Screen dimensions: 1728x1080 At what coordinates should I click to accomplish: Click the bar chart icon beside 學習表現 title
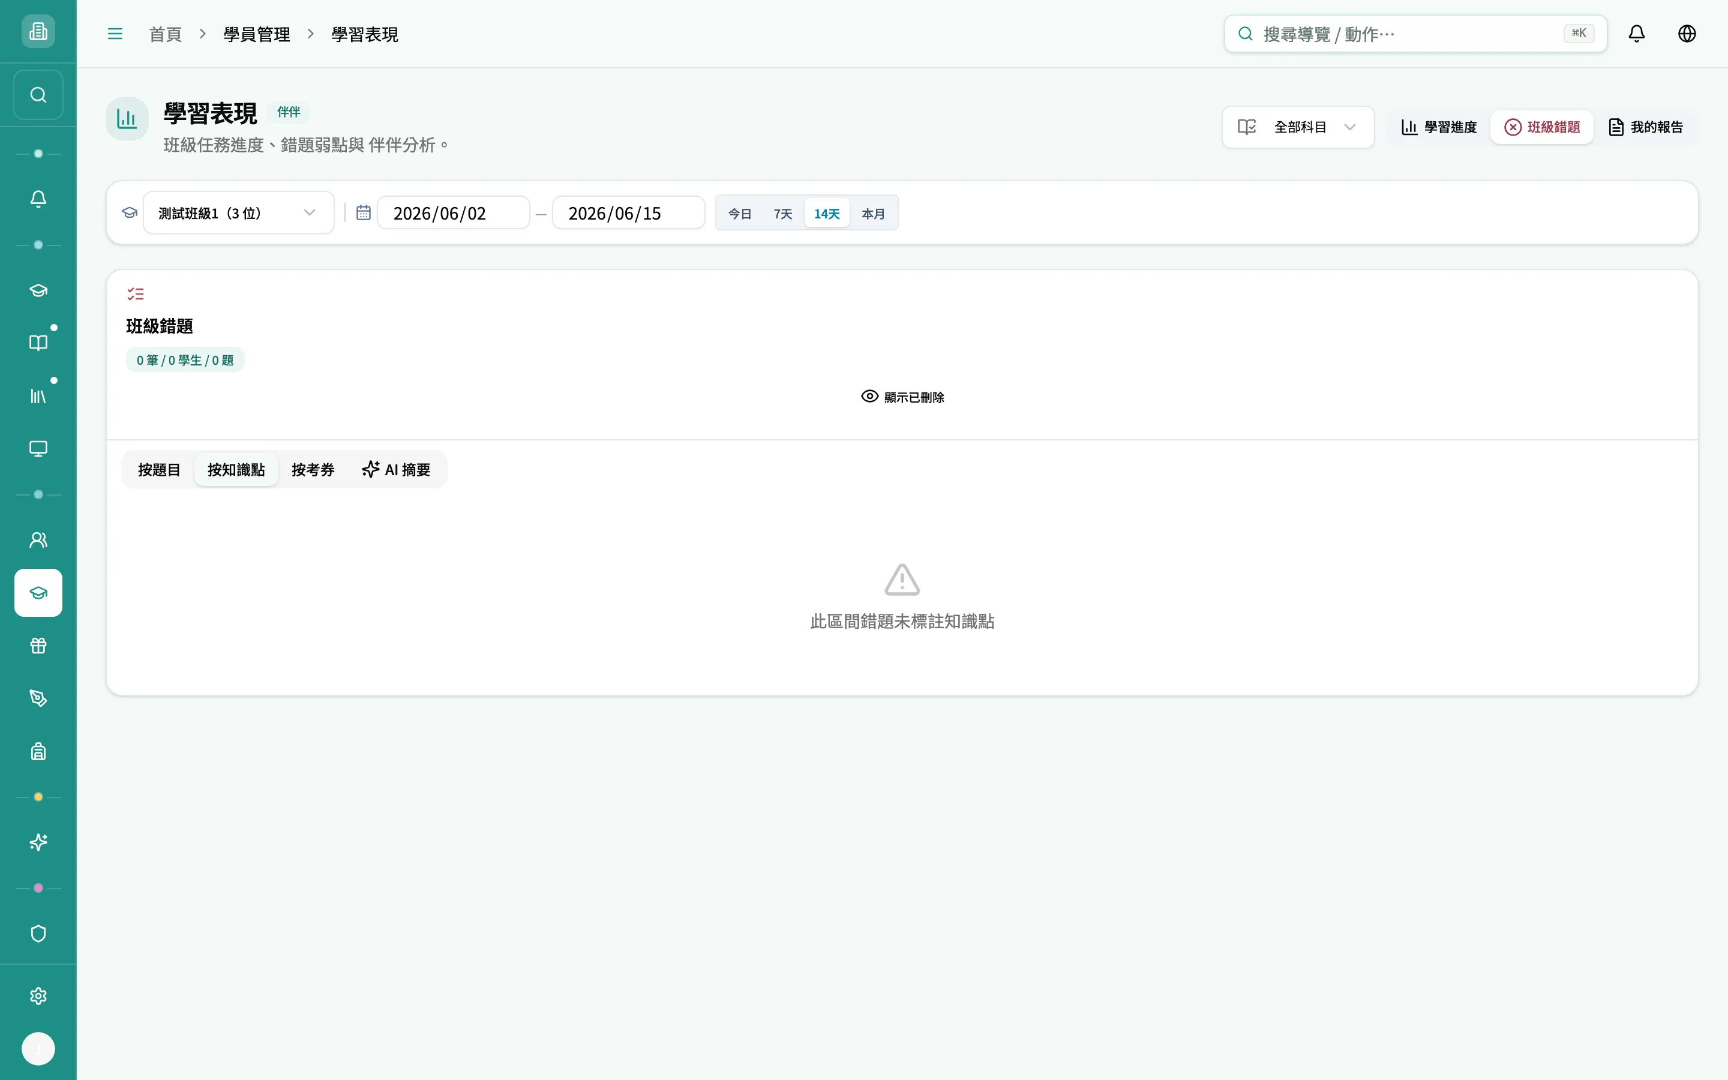pyautogui.click(x=127, y=119)
